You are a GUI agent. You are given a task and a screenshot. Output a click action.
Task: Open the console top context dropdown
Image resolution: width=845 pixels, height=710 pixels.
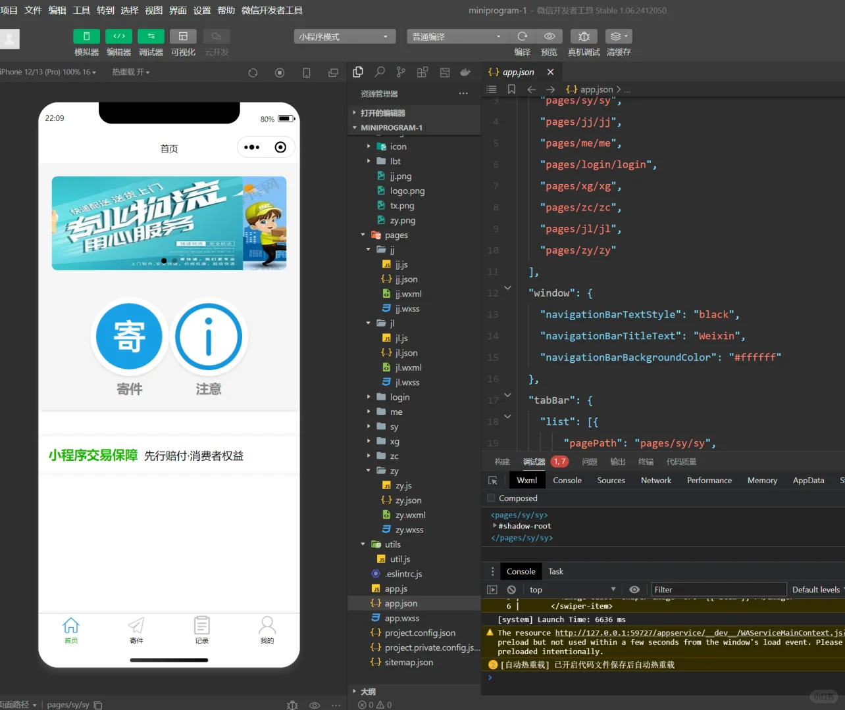572,590
